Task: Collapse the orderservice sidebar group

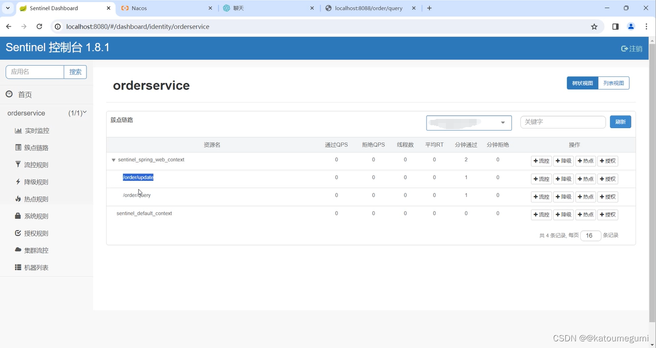Action: tap(46, 113)
